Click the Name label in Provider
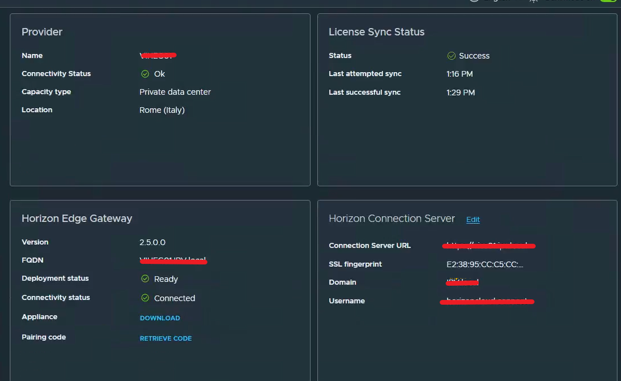This screenshot has height=381, width=621. point(32,56)
